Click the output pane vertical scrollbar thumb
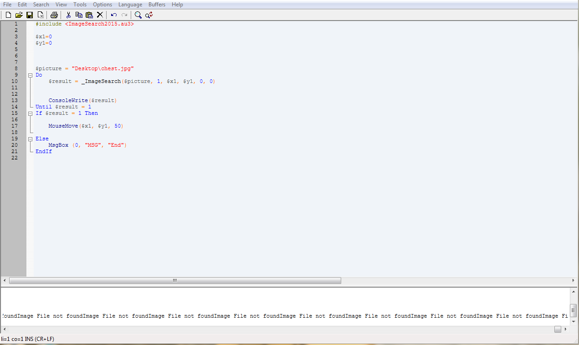This screenshot has width=579, height=345. (574, 310)
